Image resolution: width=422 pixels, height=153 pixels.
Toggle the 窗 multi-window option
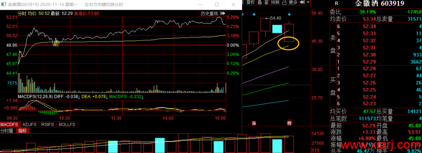[x=266, y=2]
